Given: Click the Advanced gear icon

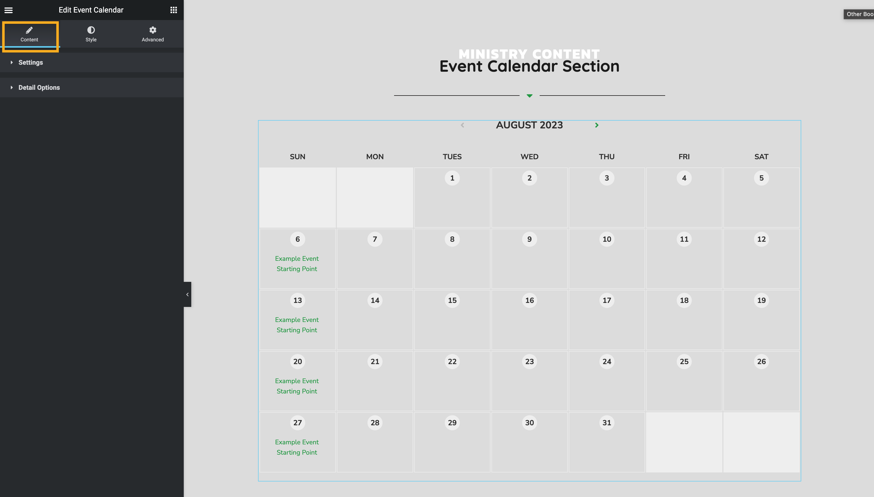Looking at the screenshot, I should [x=153, y=30].
